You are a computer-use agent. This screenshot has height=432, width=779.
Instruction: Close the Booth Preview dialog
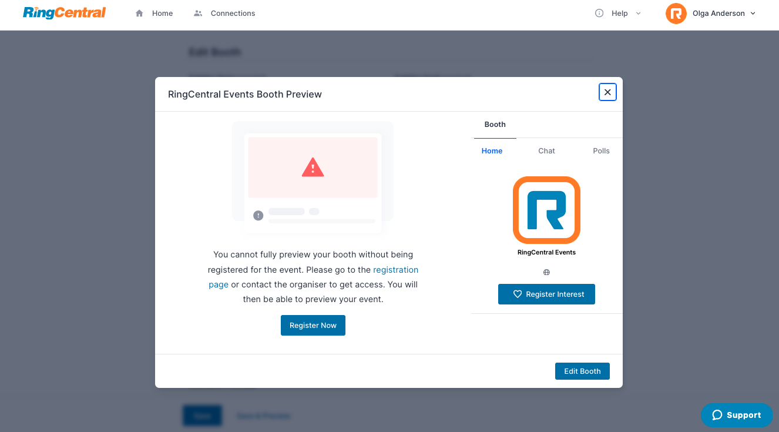(x=607, y=92)
